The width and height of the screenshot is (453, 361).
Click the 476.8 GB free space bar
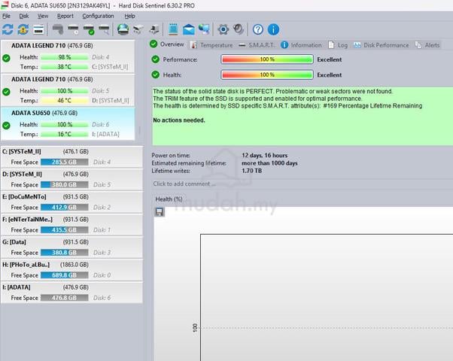[65, 298]
